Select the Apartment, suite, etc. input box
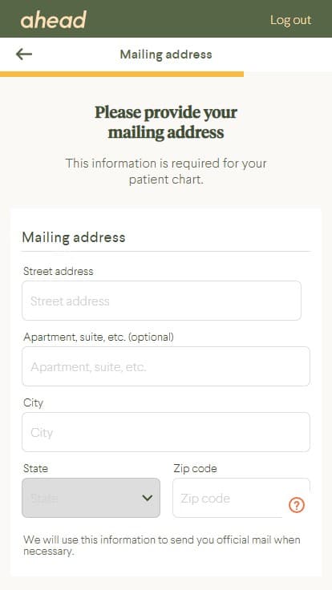332x590 pixels. coord(166,366)
